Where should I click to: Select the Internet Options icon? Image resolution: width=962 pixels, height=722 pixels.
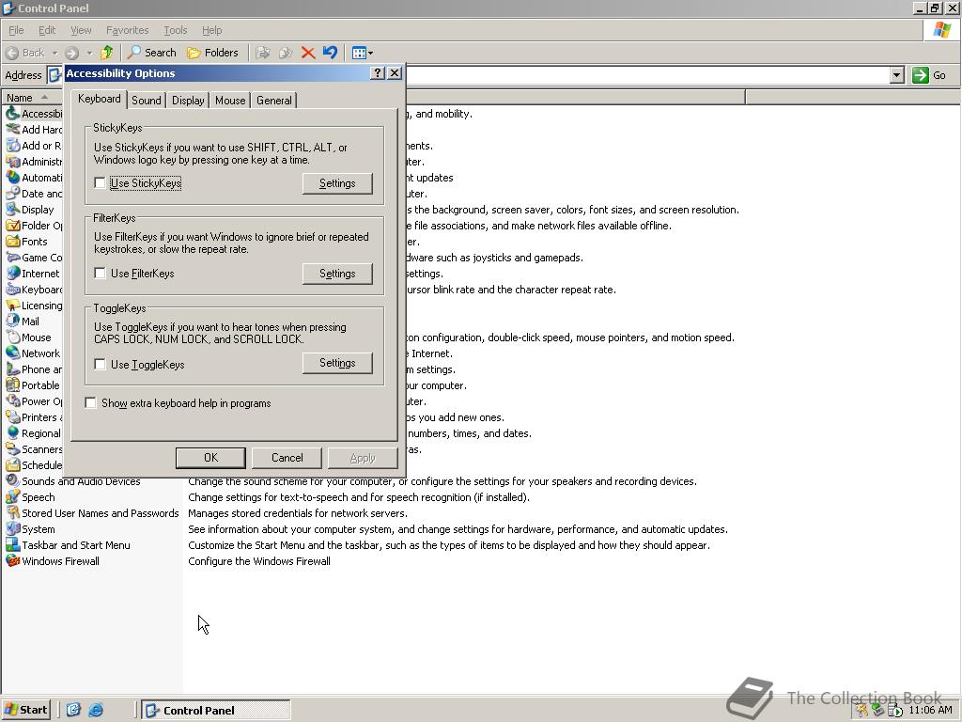tap(13, 273)
